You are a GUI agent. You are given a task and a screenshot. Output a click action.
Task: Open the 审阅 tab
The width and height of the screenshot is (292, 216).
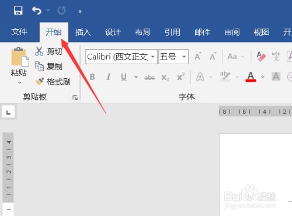coord(232,32)
